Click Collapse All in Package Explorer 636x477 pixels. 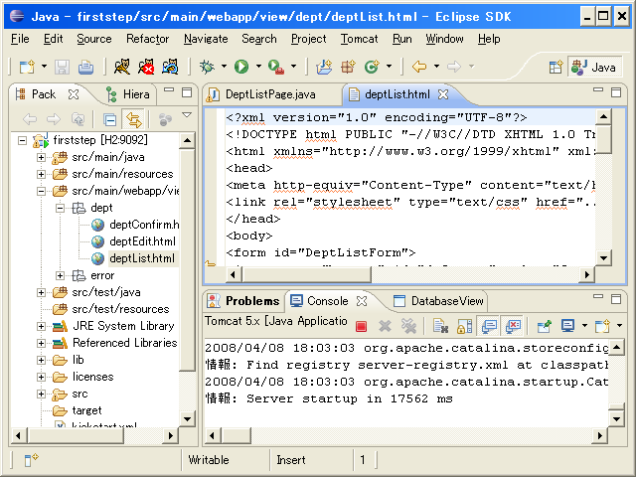pos(110,119)
